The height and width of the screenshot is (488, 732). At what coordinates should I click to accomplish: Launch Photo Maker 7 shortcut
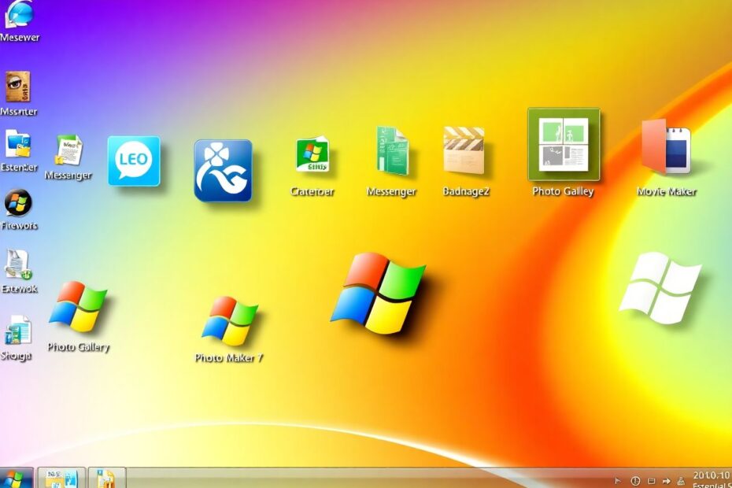(x=229, y=321)
